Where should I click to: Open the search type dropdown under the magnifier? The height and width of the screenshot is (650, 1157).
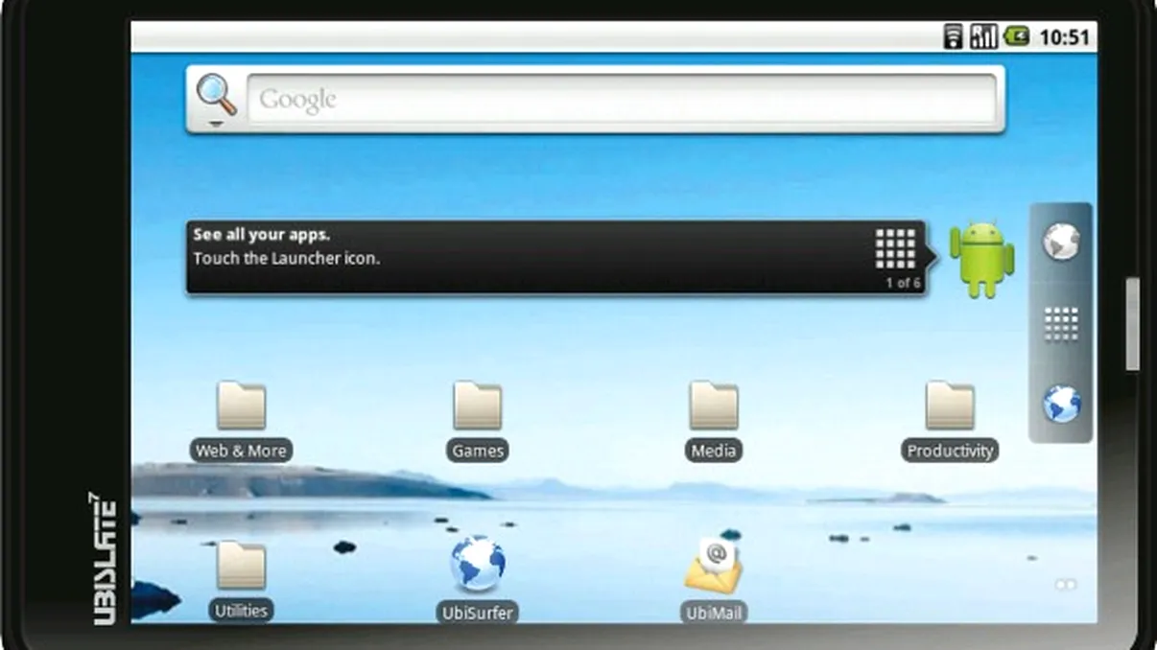tap(217, 123)
